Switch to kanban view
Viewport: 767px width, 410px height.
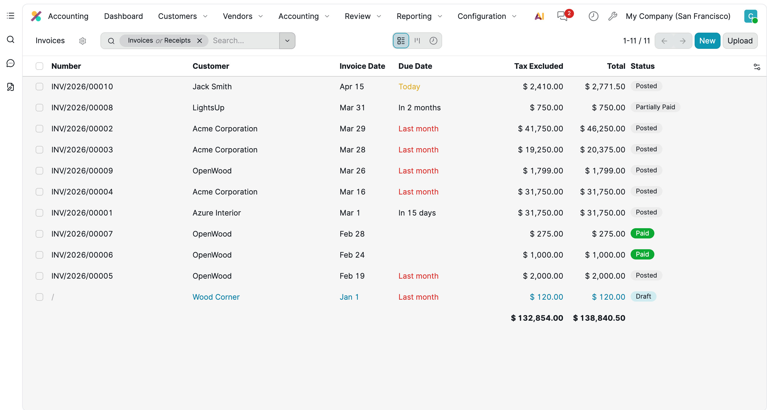coord(417,40)
